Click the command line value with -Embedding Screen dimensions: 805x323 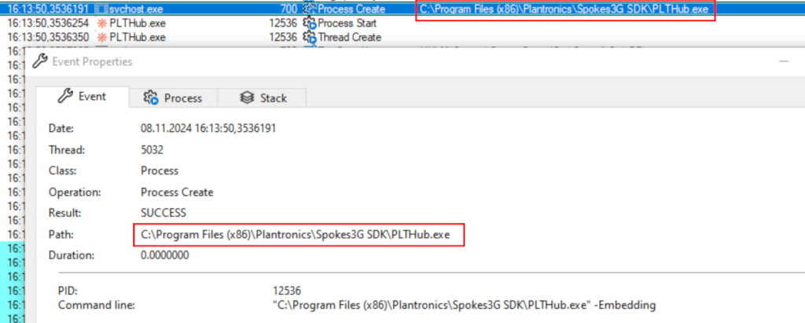pyautogui.click(x=464, y=305)
